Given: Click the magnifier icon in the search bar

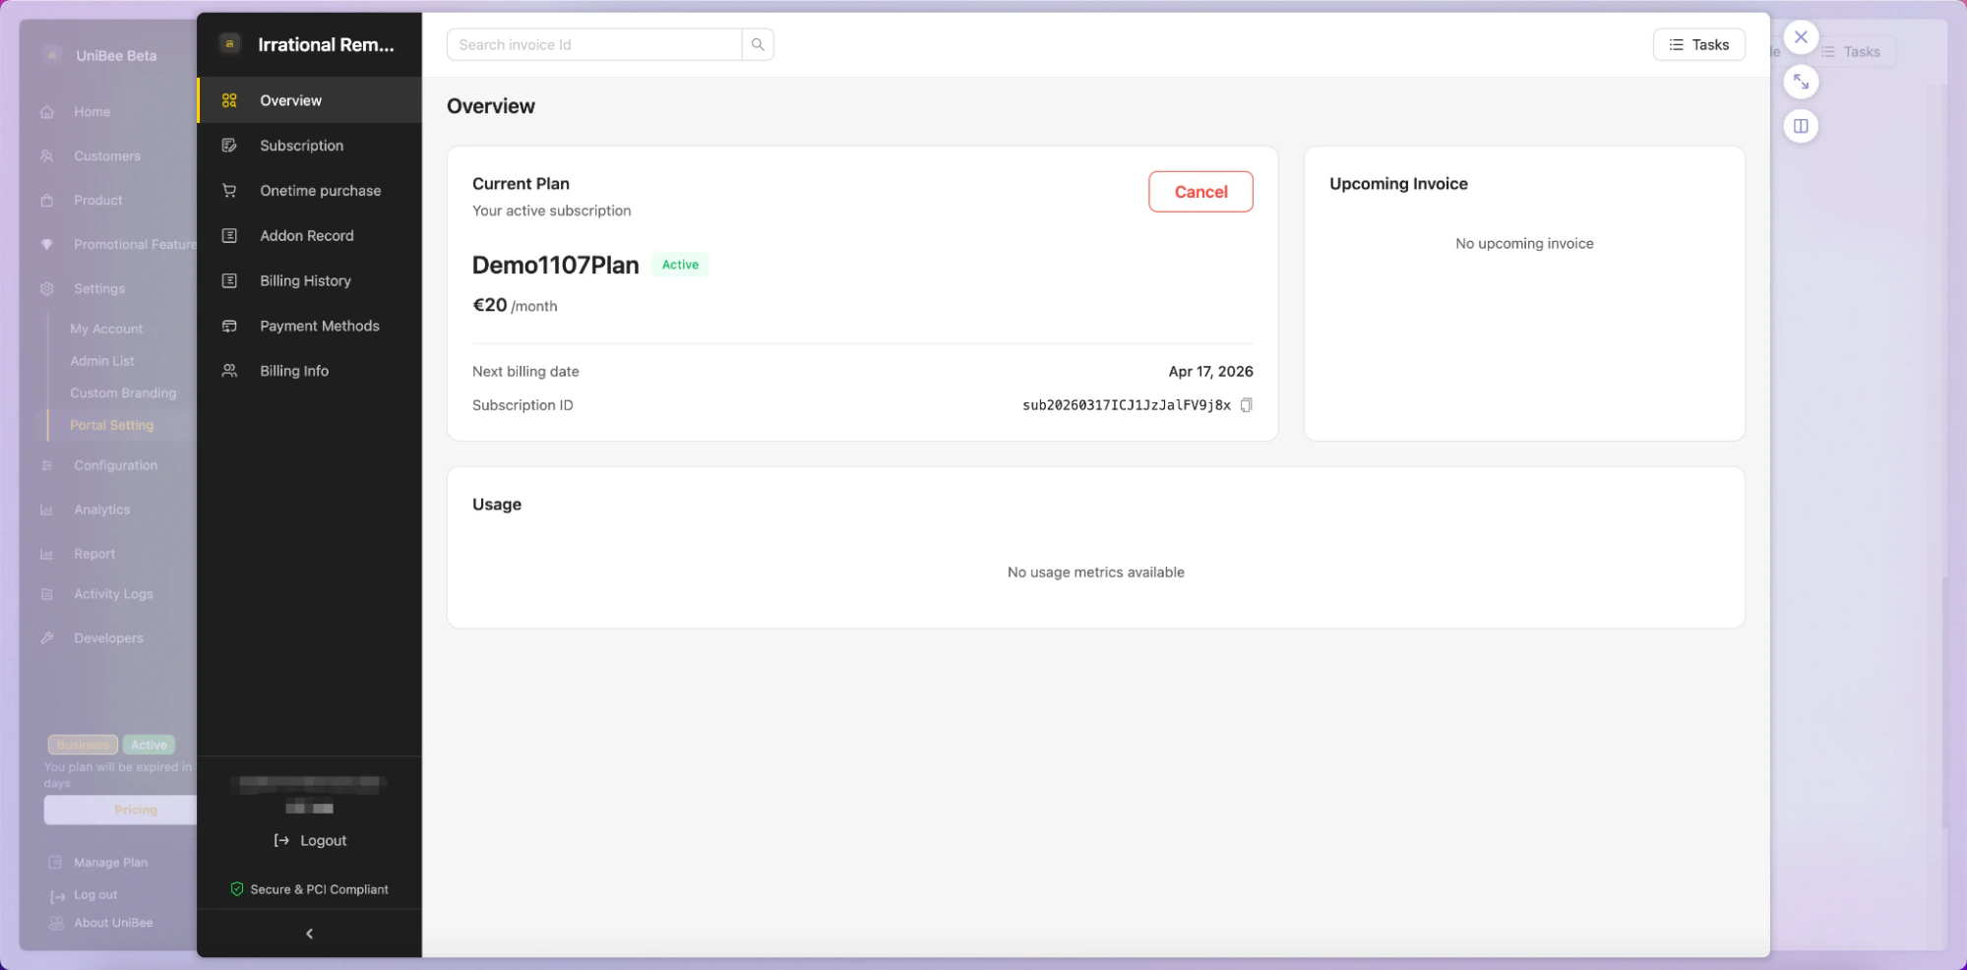Looking at the screenshot, I should (757, 44).
